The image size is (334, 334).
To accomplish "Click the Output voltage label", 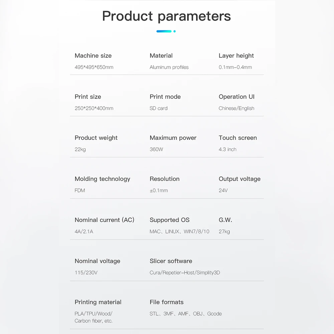I will (x=239, y=179).
